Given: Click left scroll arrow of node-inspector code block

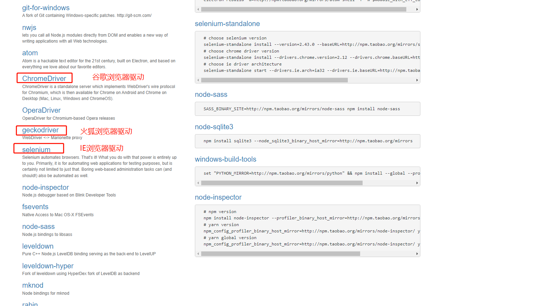Looking at the screenshot, I should (198, 254).
